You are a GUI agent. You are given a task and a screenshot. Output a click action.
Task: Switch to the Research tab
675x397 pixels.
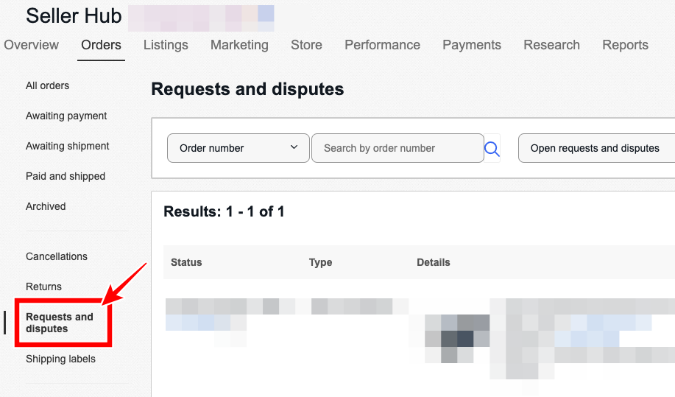551,45
